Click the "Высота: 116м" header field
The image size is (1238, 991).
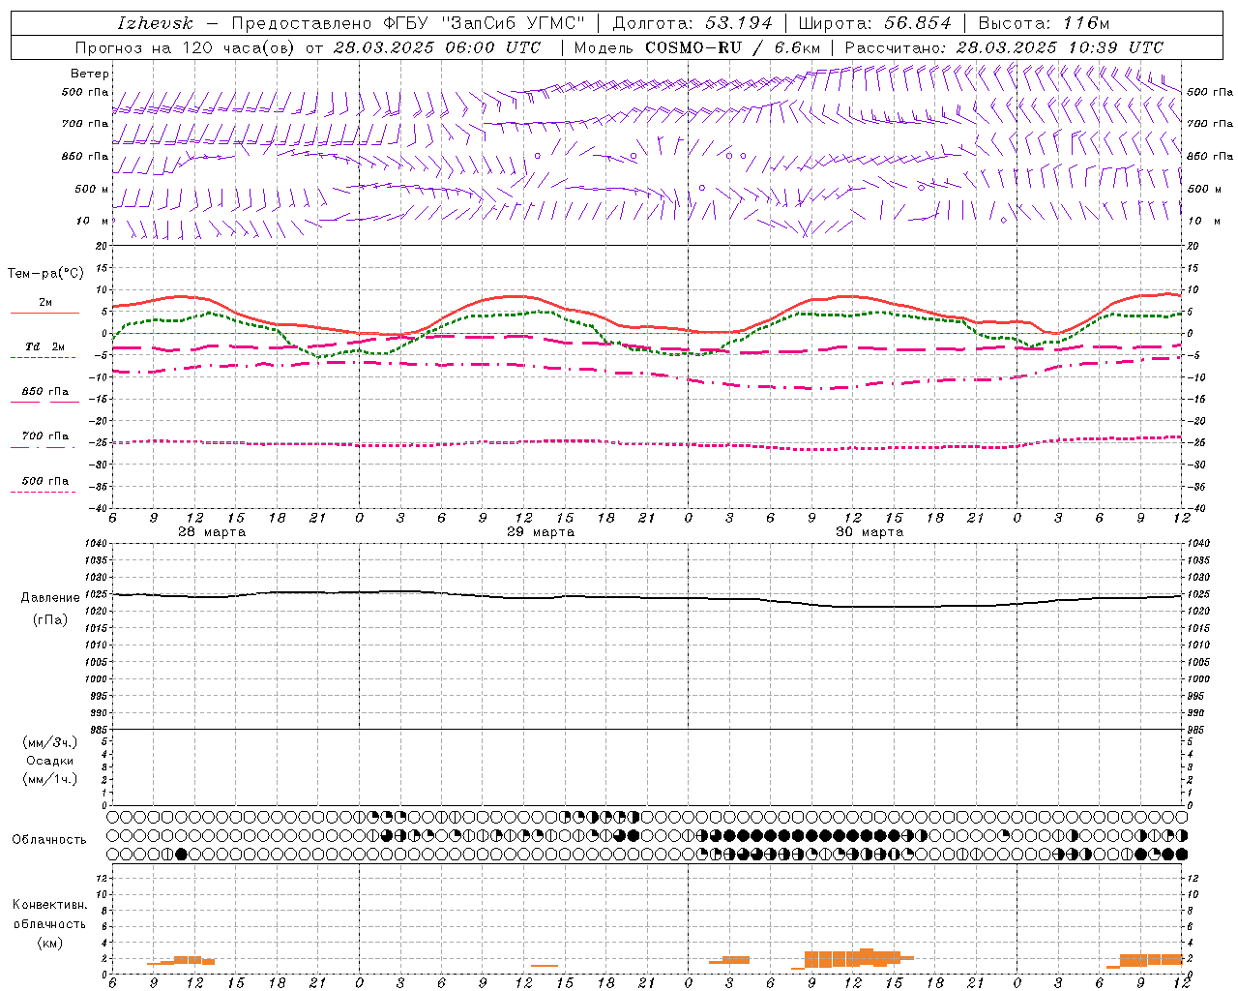click(x=1044, y=23)
